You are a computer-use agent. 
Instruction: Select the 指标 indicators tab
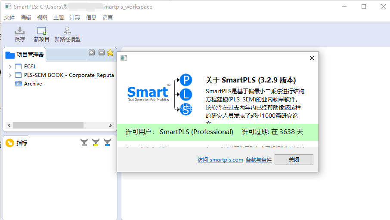[x=17, y=143]
